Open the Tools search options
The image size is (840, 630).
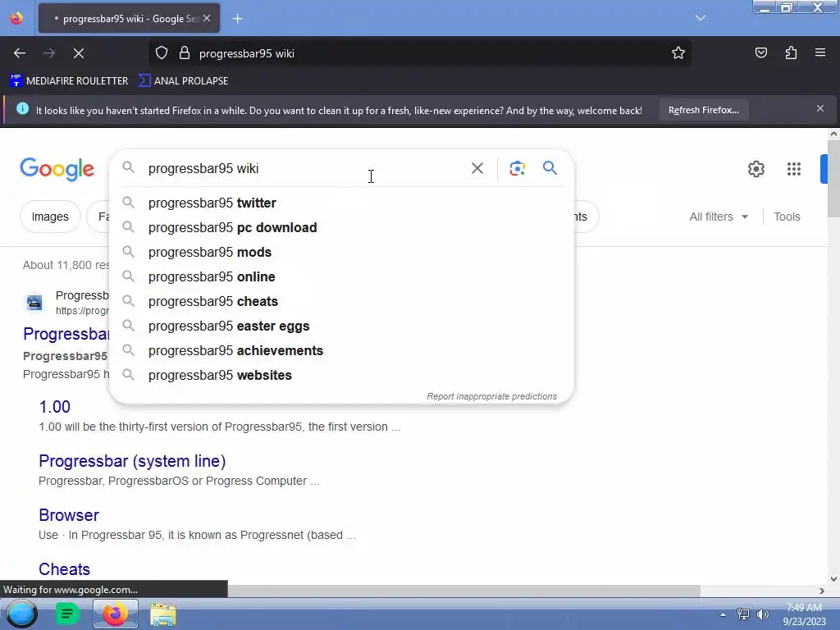coord(787,217)
